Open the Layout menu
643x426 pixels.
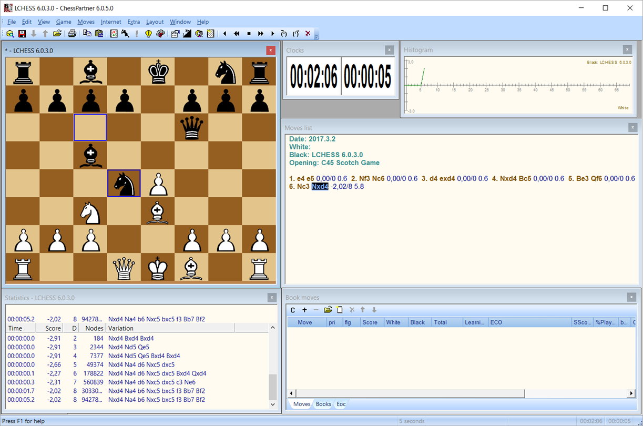(x=155, y=22)
